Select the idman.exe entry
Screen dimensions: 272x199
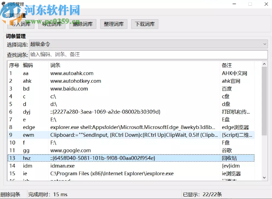coord(131,166)
